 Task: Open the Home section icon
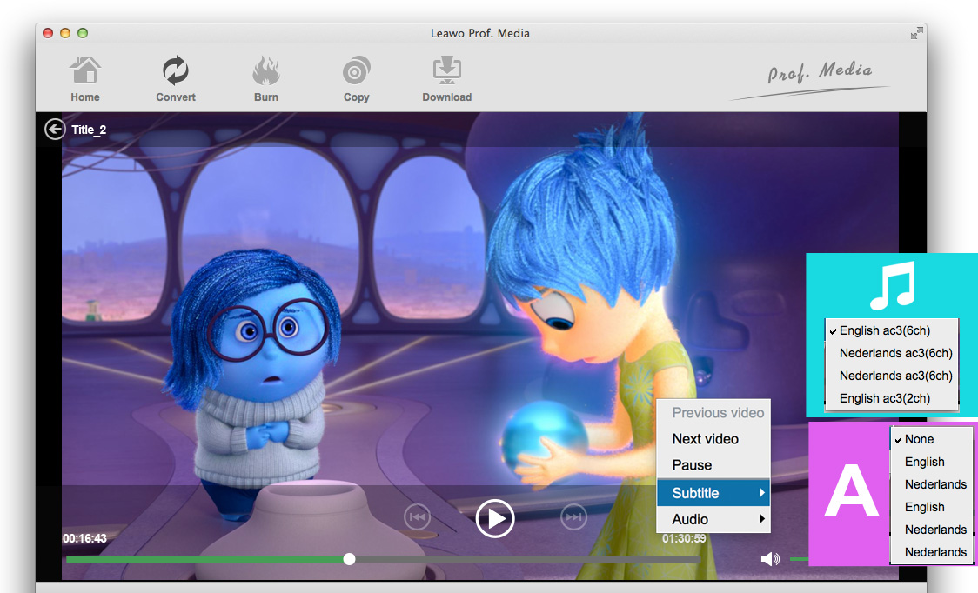pos(85,71)
